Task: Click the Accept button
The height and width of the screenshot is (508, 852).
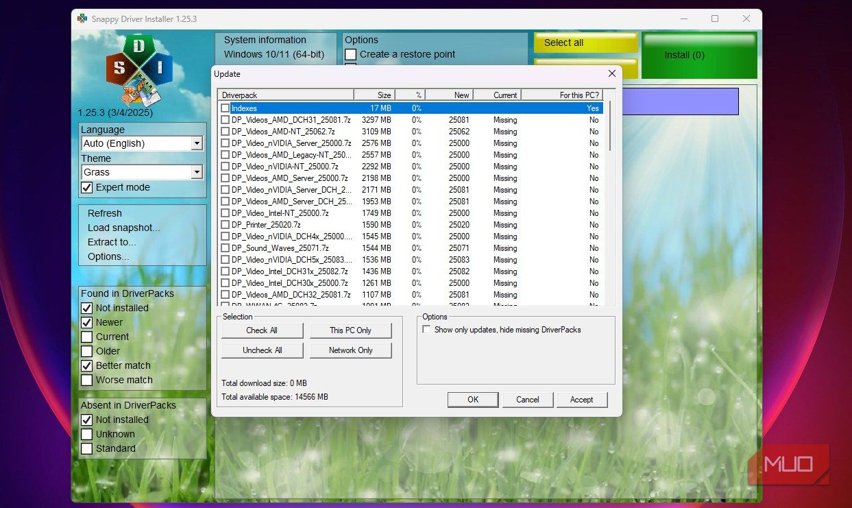Action: pos(581,400)
